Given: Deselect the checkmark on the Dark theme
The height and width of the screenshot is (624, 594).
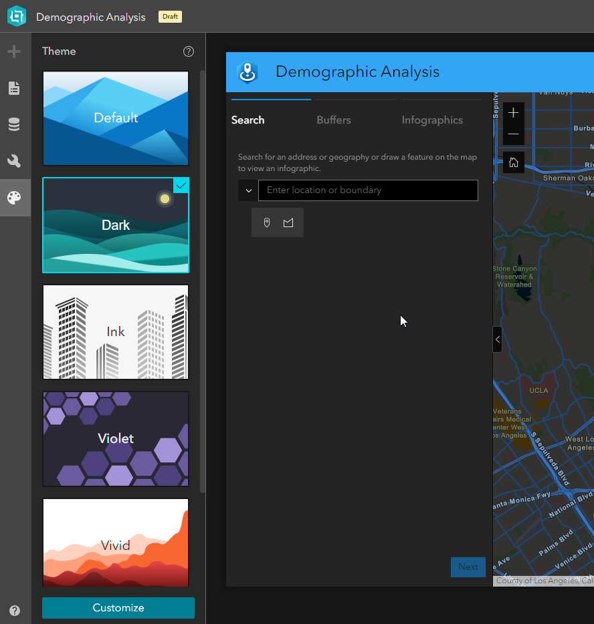Looking at the screenshot, I should (181, 186).
